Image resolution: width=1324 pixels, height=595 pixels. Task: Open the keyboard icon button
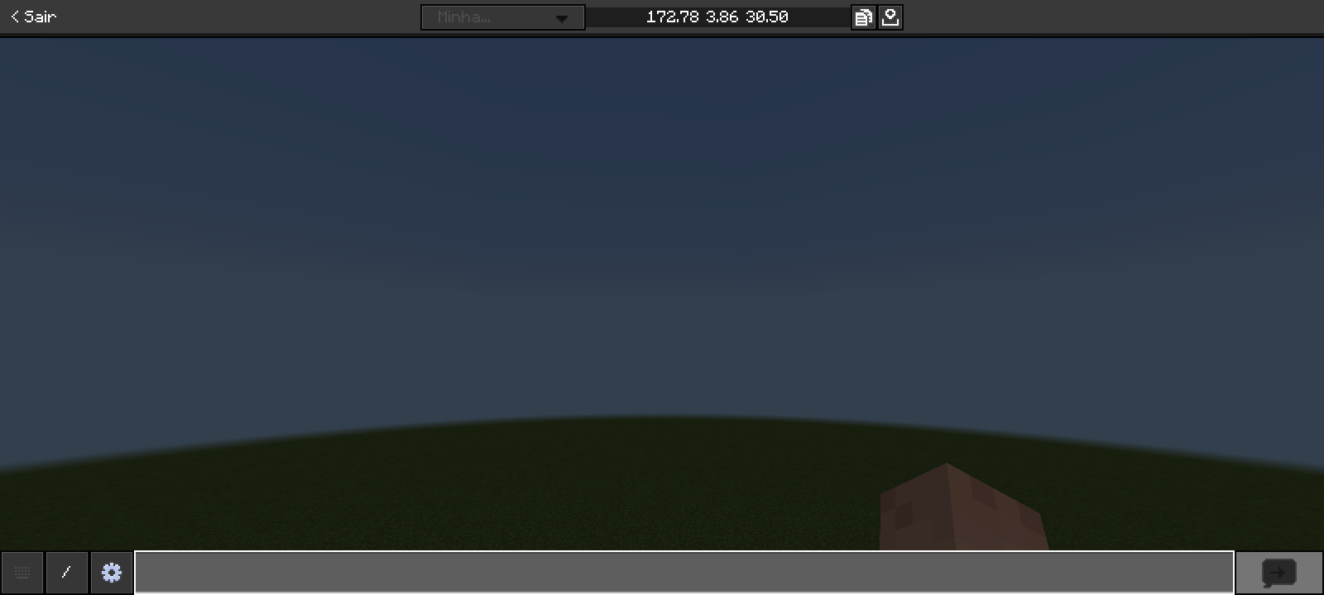22,573
